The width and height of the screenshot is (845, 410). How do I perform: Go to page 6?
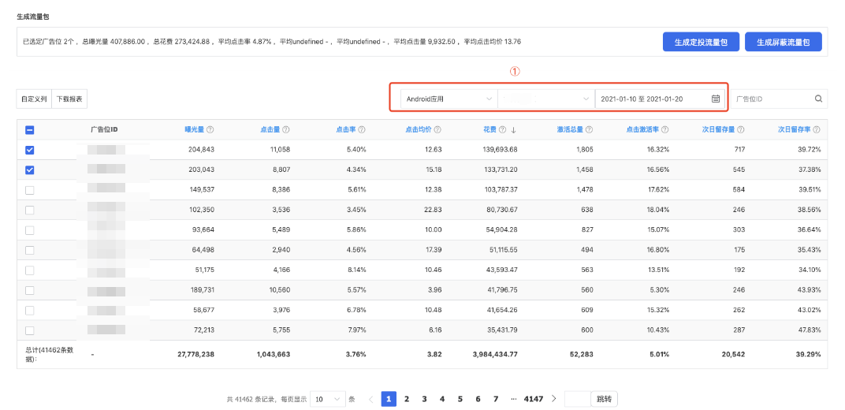coord(478,399)
